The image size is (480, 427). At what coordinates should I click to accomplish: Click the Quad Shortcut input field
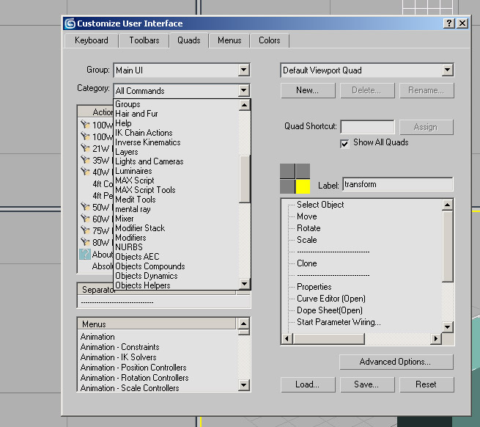367,127
